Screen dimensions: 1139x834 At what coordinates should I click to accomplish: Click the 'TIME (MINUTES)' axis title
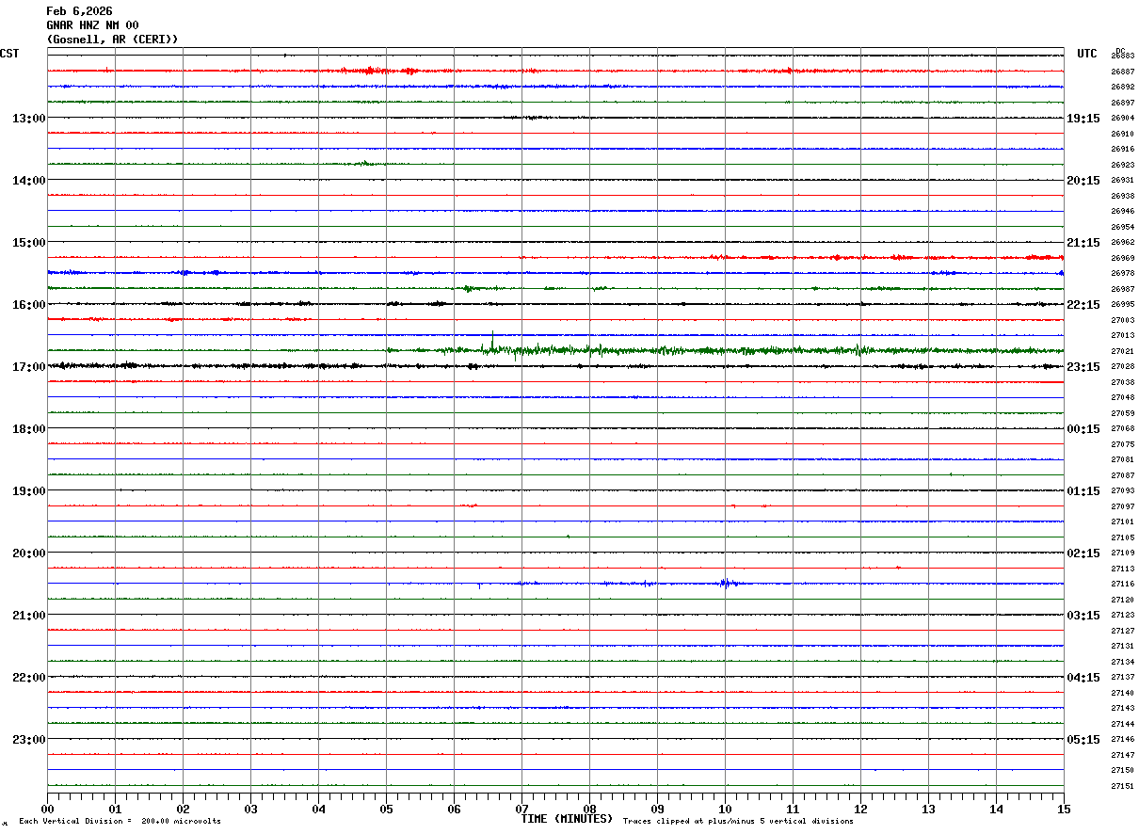pyautogui.click(x=567, y=819)
